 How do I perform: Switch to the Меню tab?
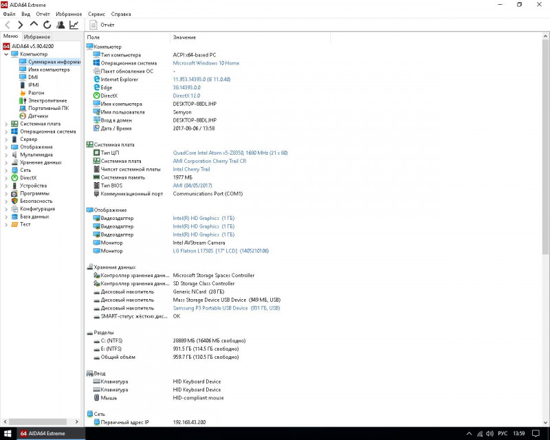[x=10, y=36]
